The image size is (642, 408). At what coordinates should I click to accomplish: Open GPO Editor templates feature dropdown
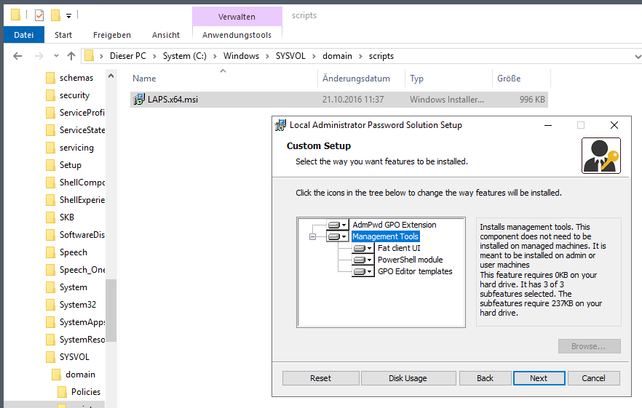coord(362,271)
